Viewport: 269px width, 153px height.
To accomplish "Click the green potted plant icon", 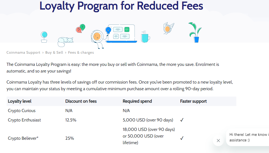I will coord(195,32).
